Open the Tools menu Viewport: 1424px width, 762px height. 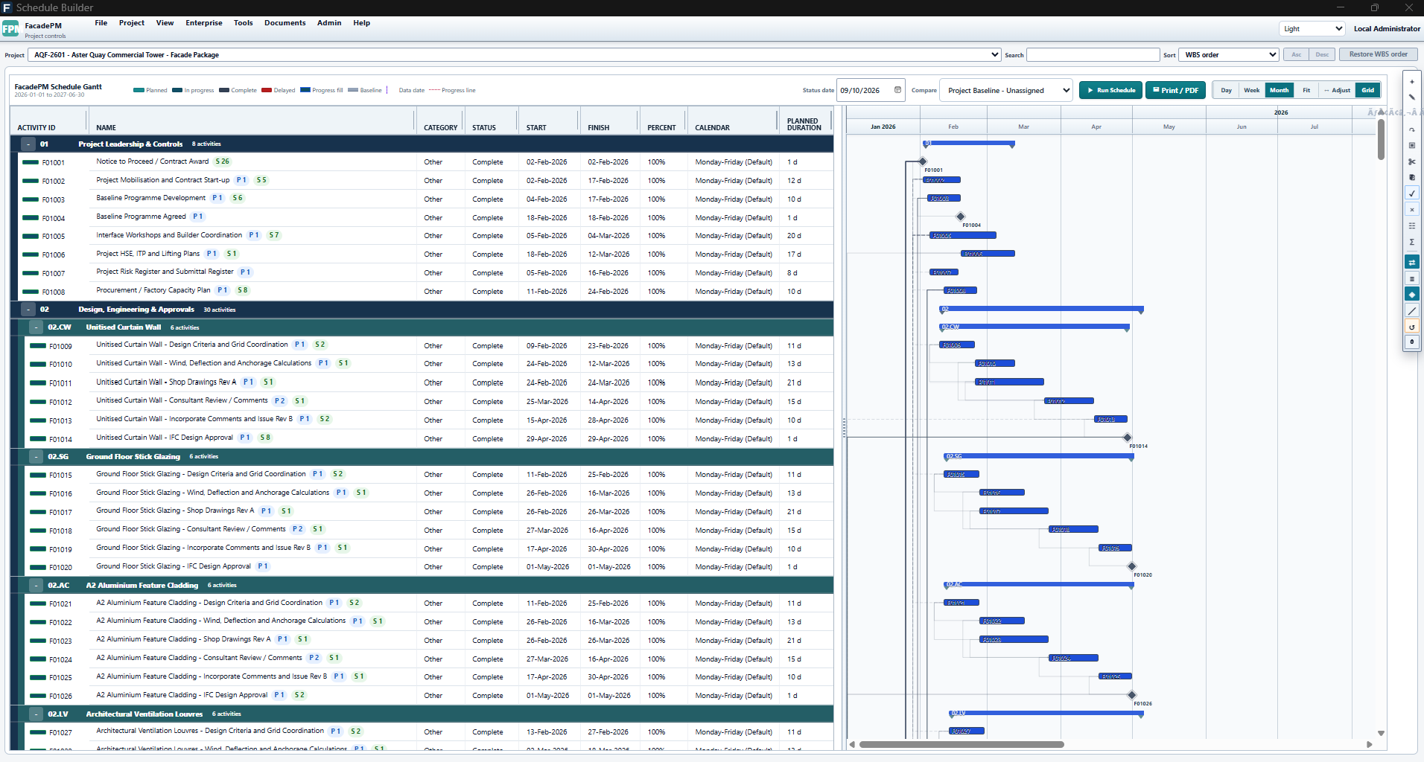click(244, 23)
